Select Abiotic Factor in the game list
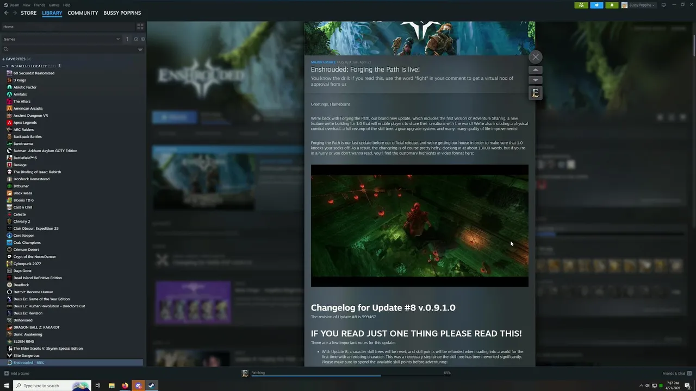696x391 pixels. pos(25,87)
